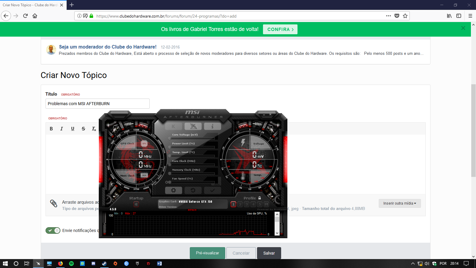The height and width of the screenshot is (268, 476).
Task: Bookmark this page with the star icon
Action: [405, 16]
